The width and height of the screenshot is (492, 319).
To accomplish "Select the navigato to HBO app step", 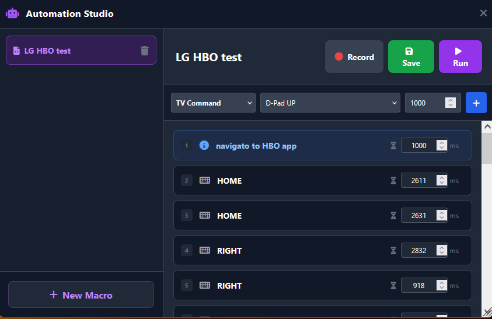I will (323, 145).
